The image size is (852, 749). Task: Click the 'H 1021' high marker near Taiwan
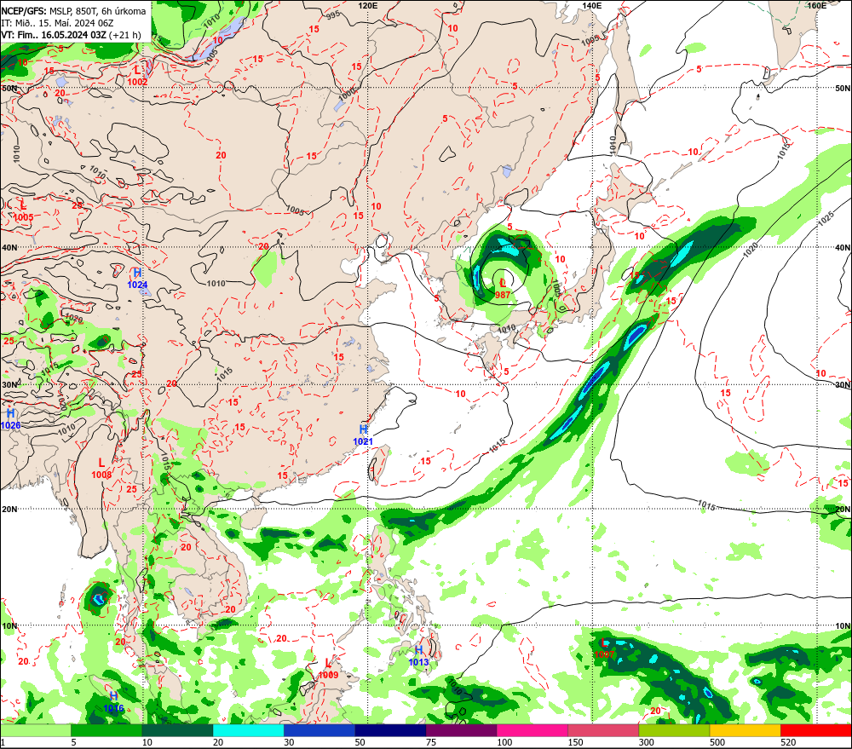(x=363, y=435)
